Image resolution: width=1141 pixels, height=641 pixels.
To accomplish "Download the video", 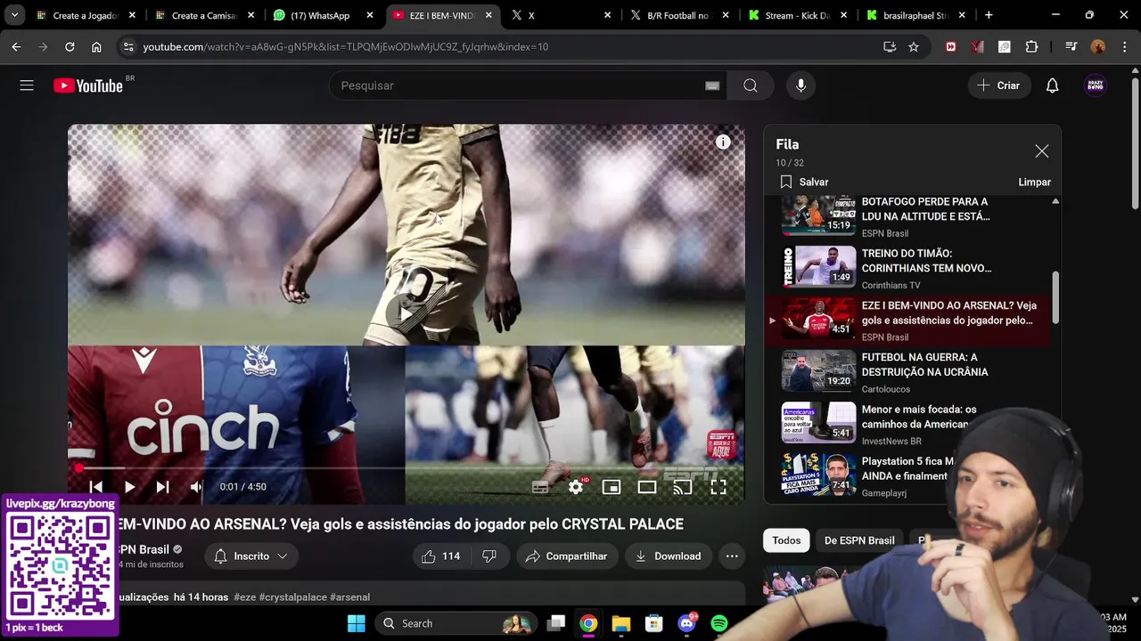I will coord(668,556).
